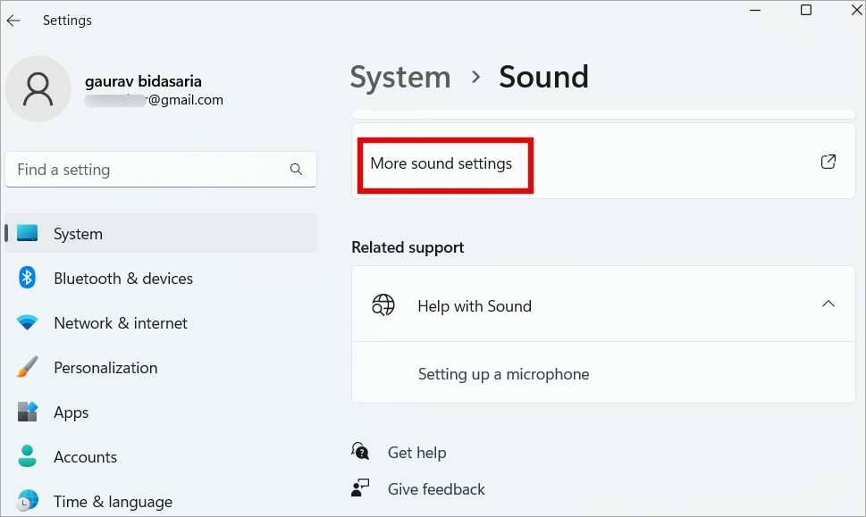Open the System category in sidebar
Screen dimensions: 866x517
[78, 234]
